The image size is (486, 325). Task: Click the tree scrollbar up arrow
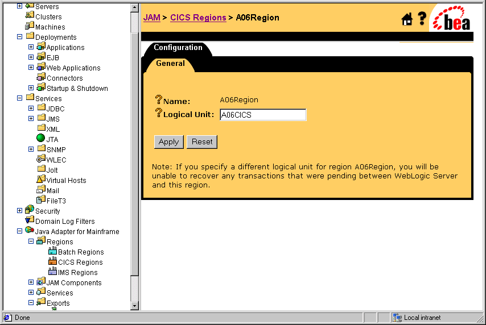[x=134, y=8]
